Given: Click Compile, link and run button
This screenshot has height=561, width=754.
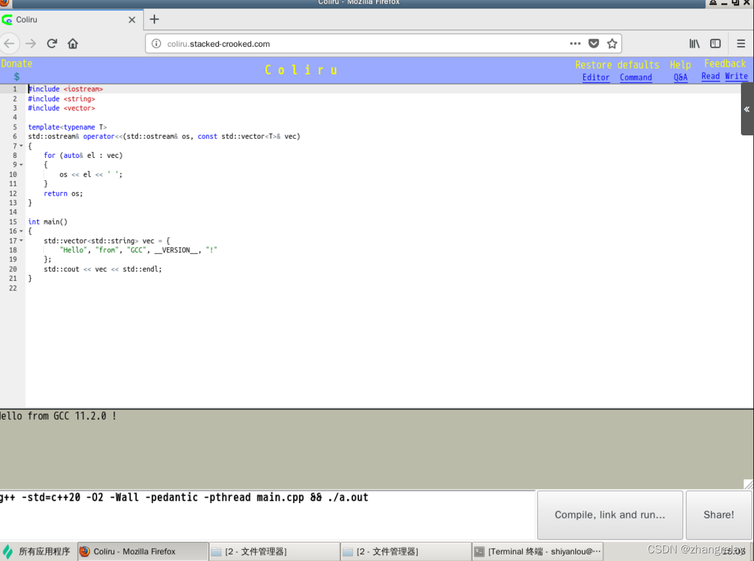Looking at the screenshot, I should pyautogui.click(x=610, y=515).
